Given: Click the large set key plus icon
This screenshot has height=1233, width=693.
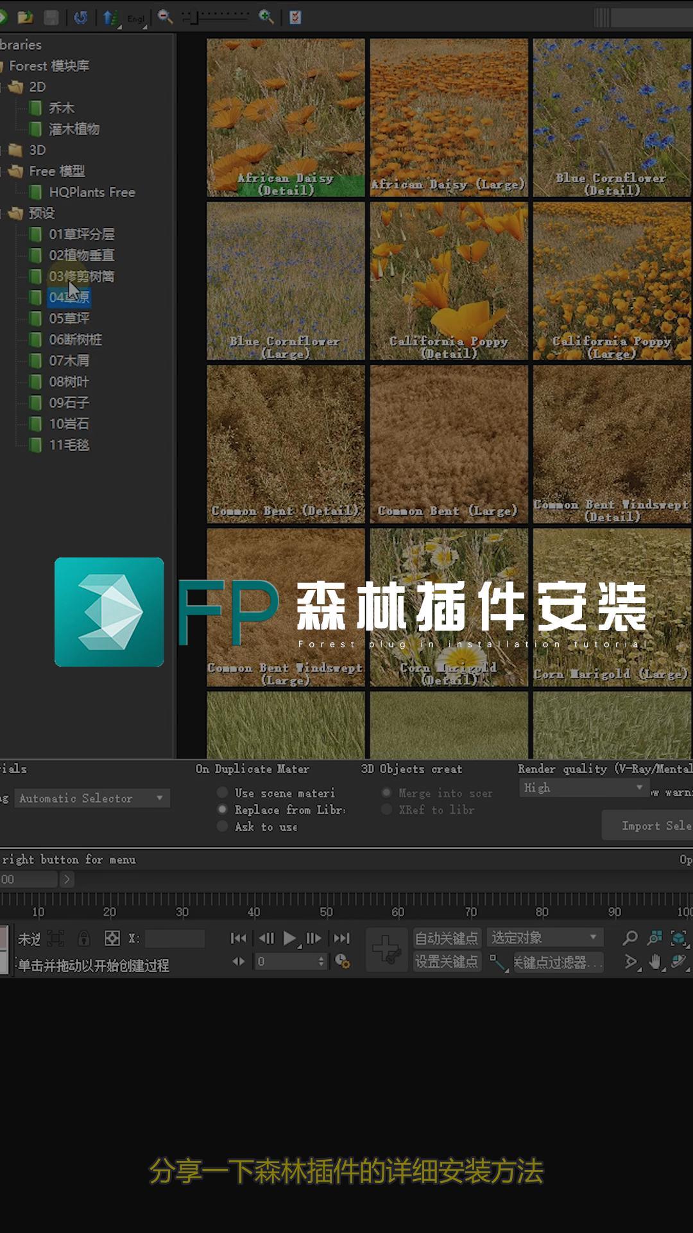Looking at the screenshot, I should click(387, 949).
